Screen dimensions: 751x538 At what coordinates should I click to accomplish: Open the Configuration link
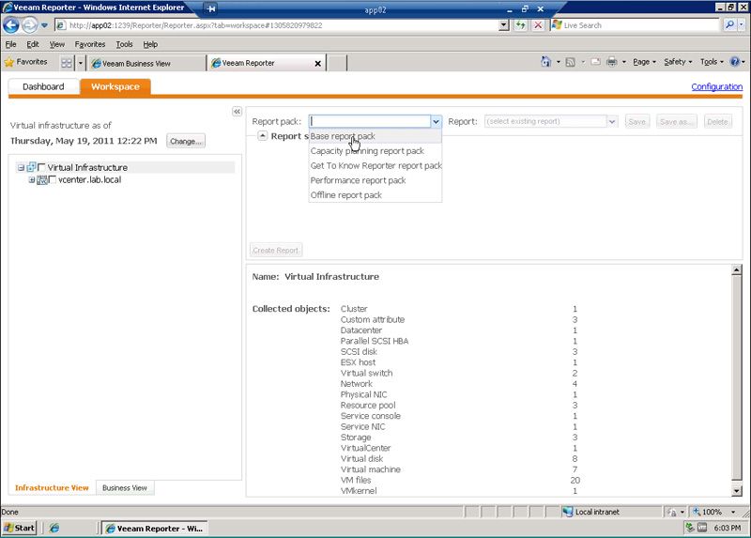click(x=716, y=86)
